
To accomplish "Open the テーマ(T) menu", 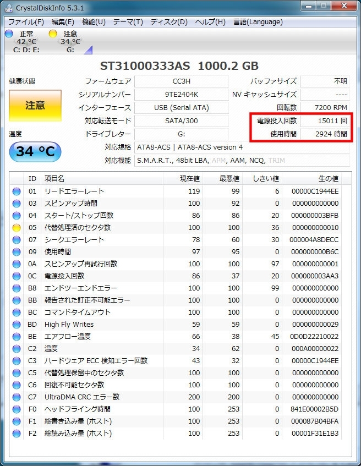I will (128, 22).
